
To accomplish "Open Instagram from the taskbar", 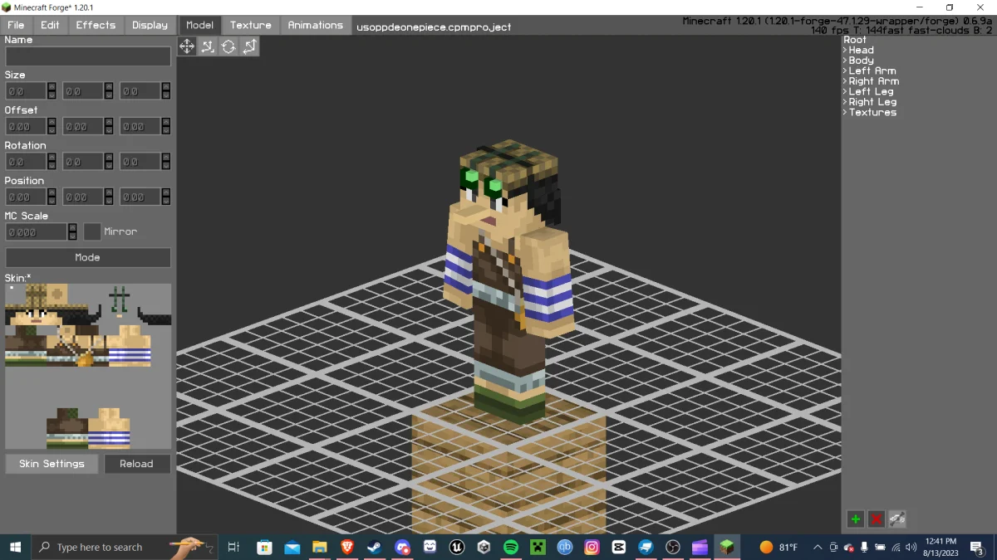I will 592,547.
